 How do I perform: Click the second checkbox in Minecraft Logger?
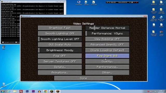[x=16, y=42]
